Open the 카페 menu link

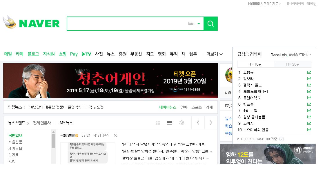click(19, 54)
